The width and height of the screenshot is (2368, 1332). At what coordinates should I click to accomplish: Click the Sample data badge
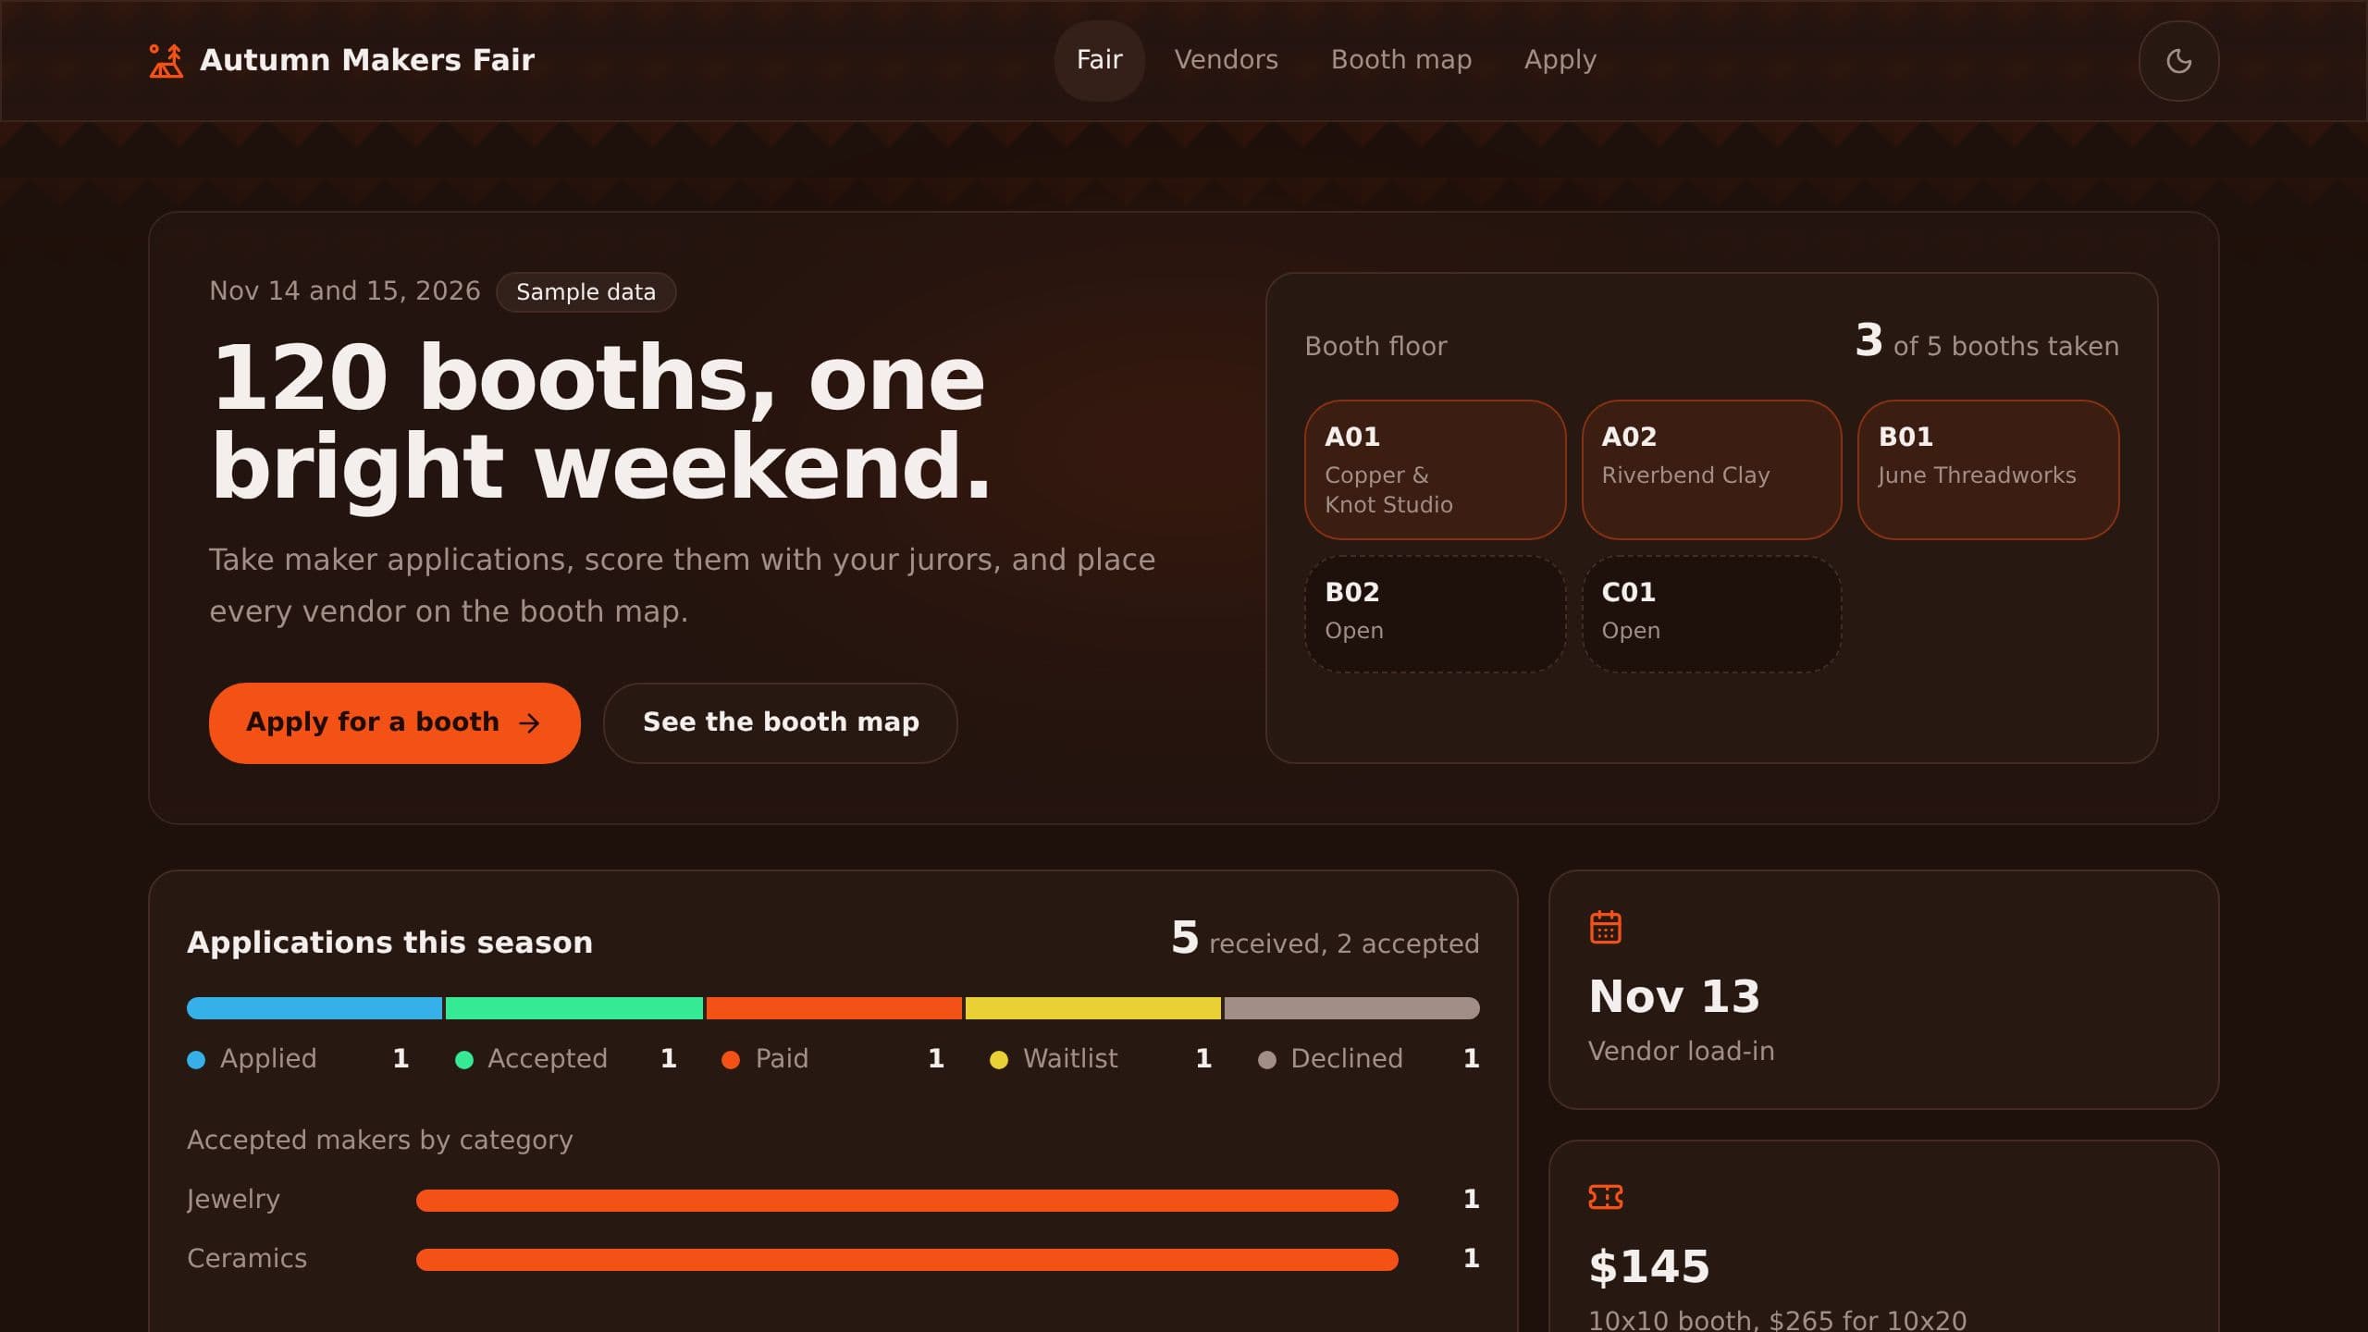click(586, 292)
